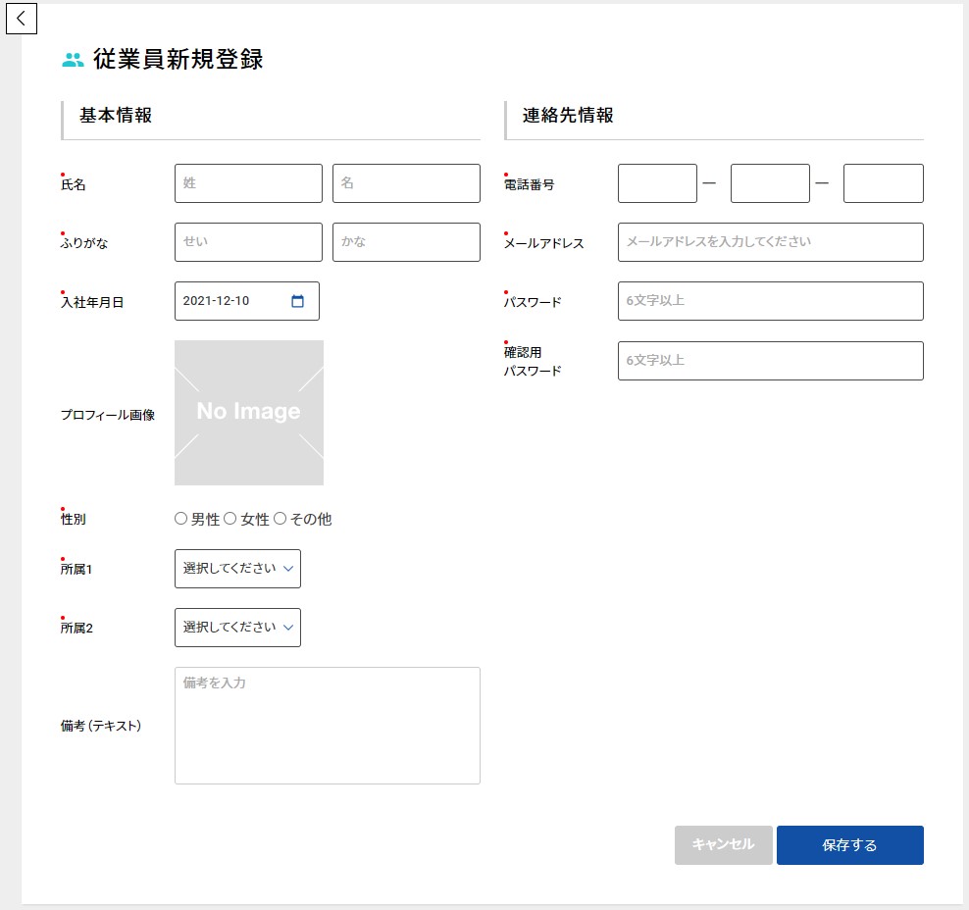Open the calendar picker icon
The image size is (969, 910).
pos(298,301)
